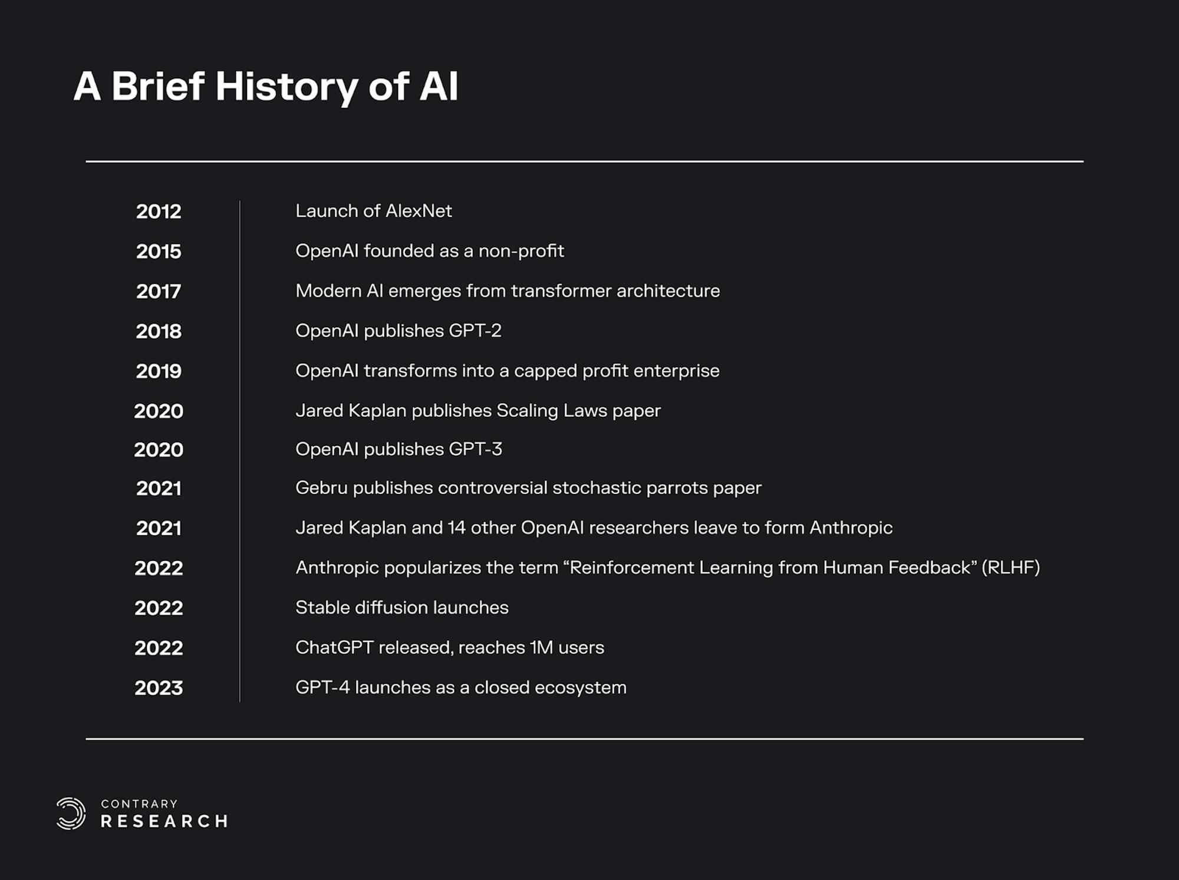Select the 2017 year label

click(159, 291)
